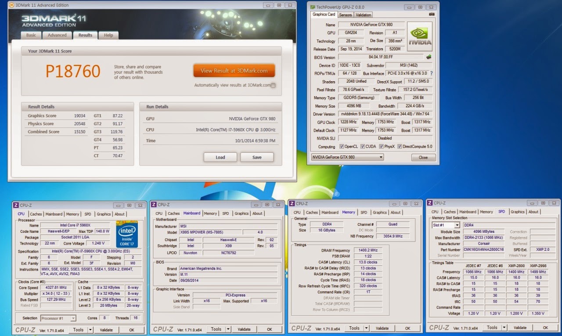The width and height of the screenshot is (562, 336).
Task: Switch to the Sensors tab in GPU-Z
Action: 346,15
